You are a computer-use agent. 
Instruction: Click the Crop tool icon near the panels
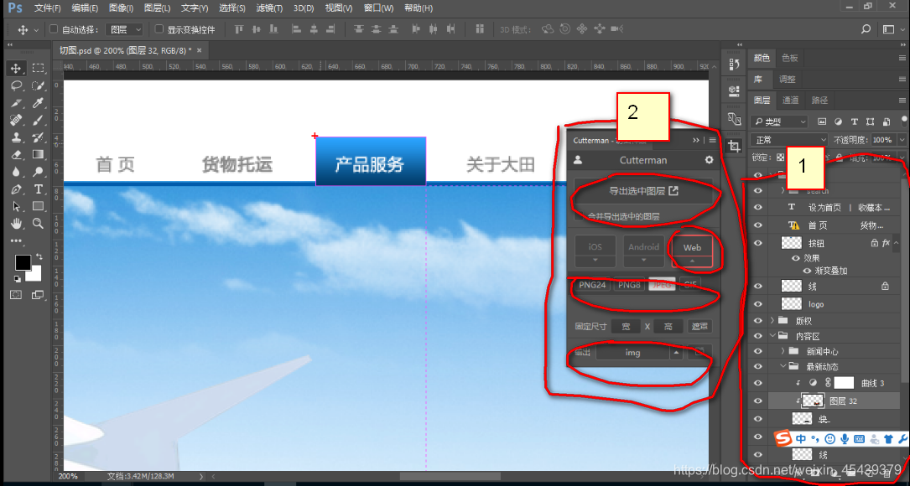[x=734, y=144]
